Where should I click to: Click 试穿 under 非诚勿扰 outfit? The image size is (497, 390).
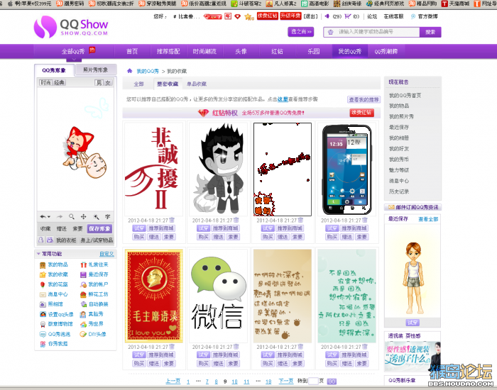(139, 228)
